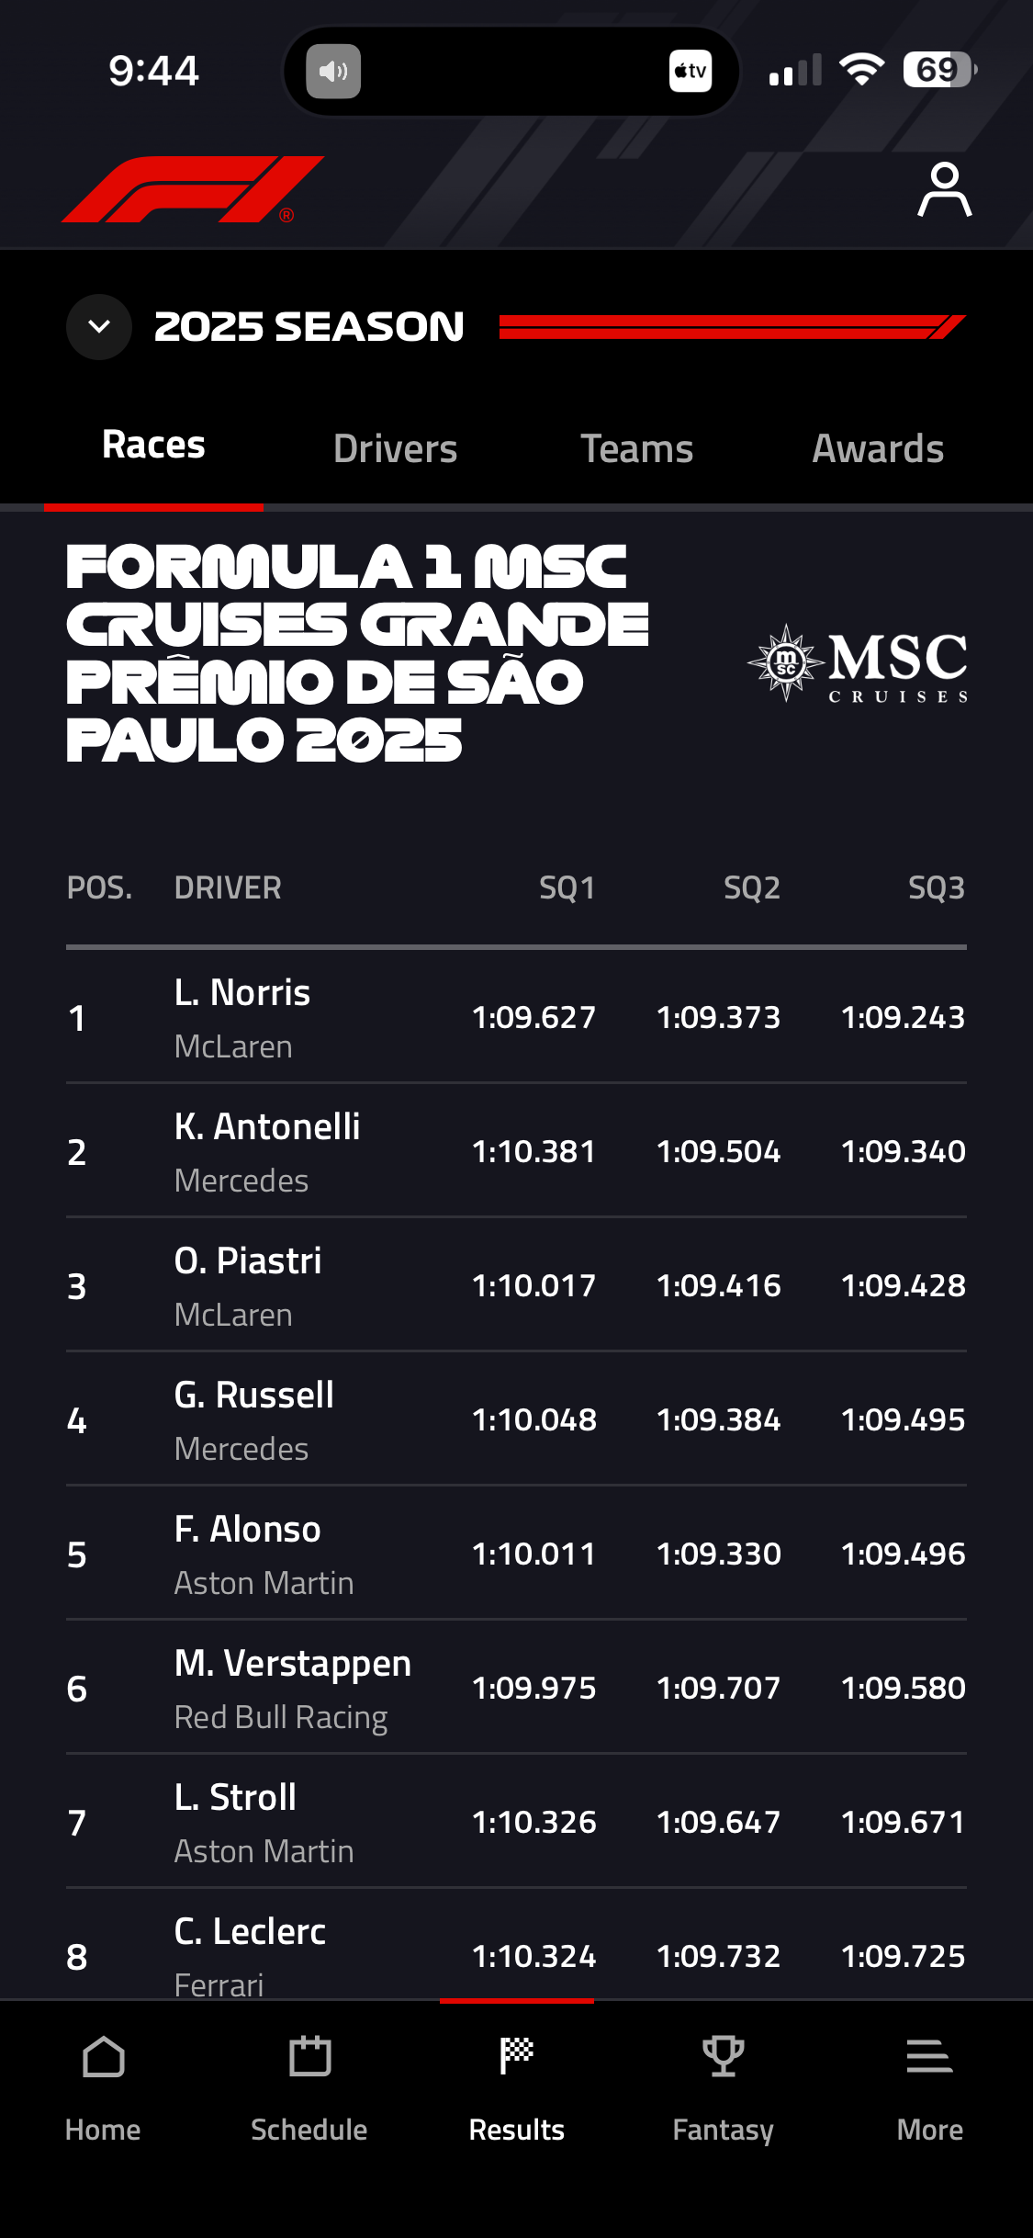
Task: Open the Awards tab
Action: tap(878, 449)
